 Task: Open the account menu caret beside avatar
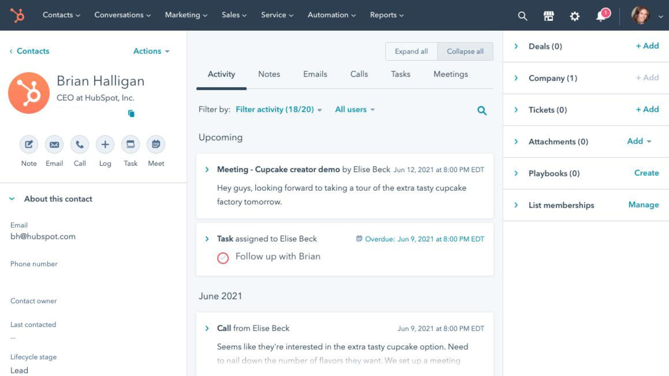tap(661, 16)
